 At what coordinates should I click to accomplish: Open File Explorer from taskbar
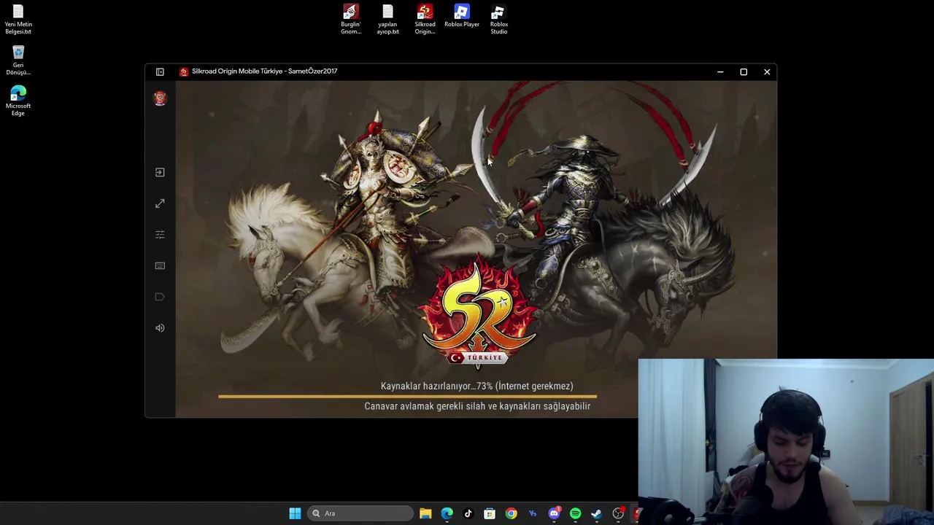tap(425, 513)
